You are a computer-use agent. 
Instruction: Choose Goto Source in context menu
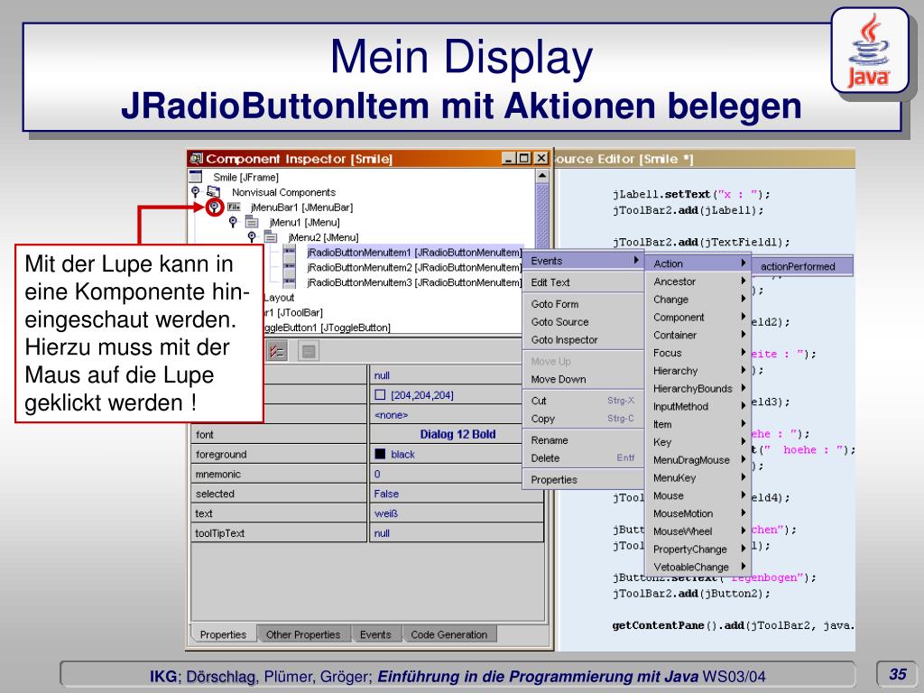584,322
